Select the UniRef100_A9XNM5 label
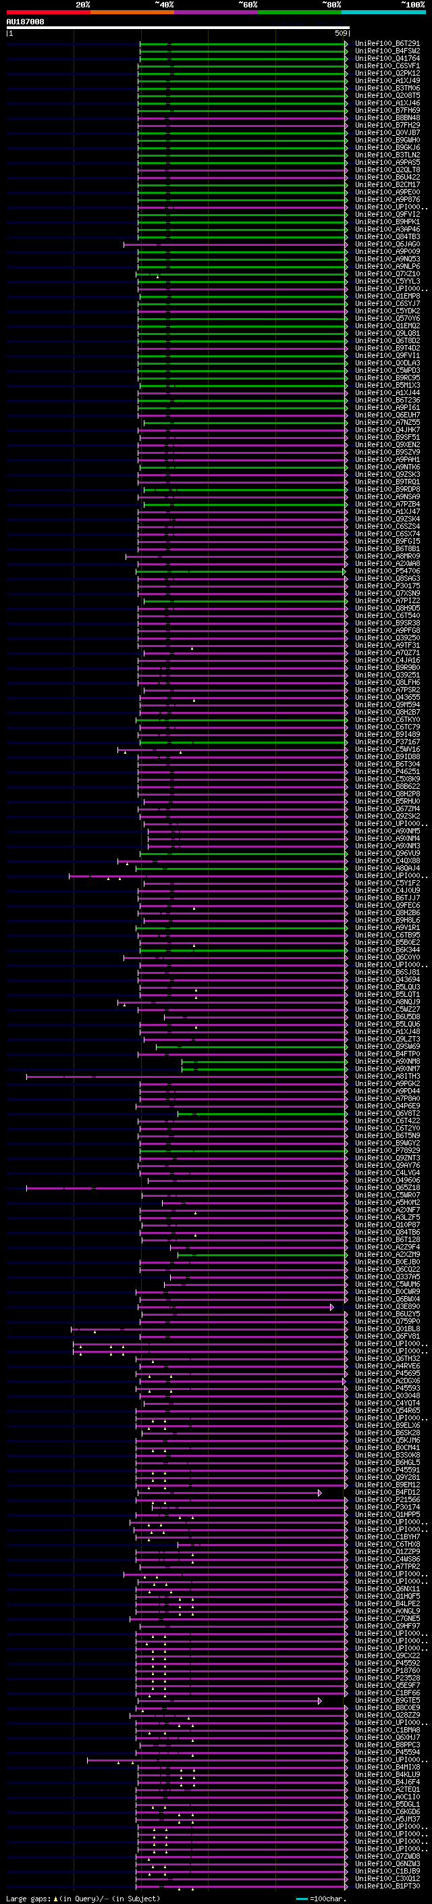Viewport: 432px width, 1904px height. pos(387,831)
